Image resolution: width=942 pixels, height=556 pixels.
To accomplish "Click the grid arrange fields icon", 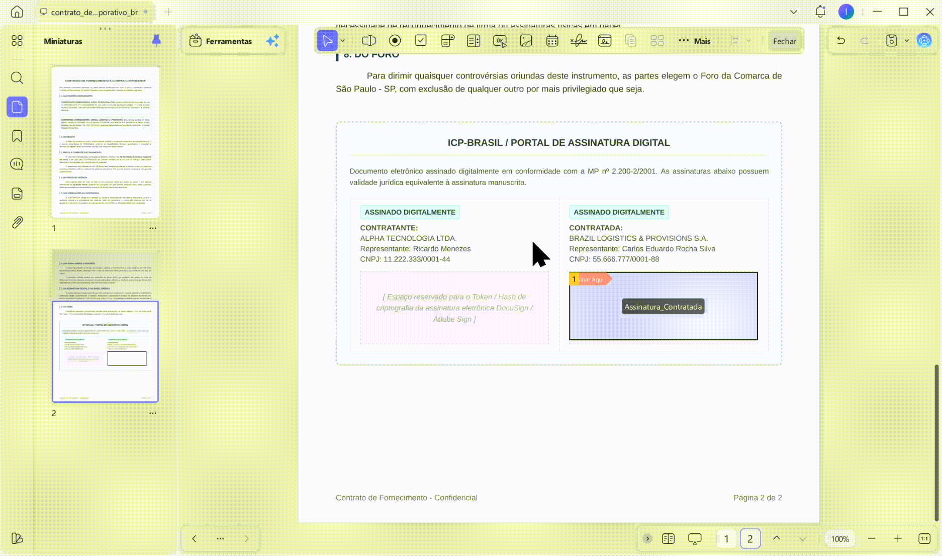I will [x=657, y=41].
